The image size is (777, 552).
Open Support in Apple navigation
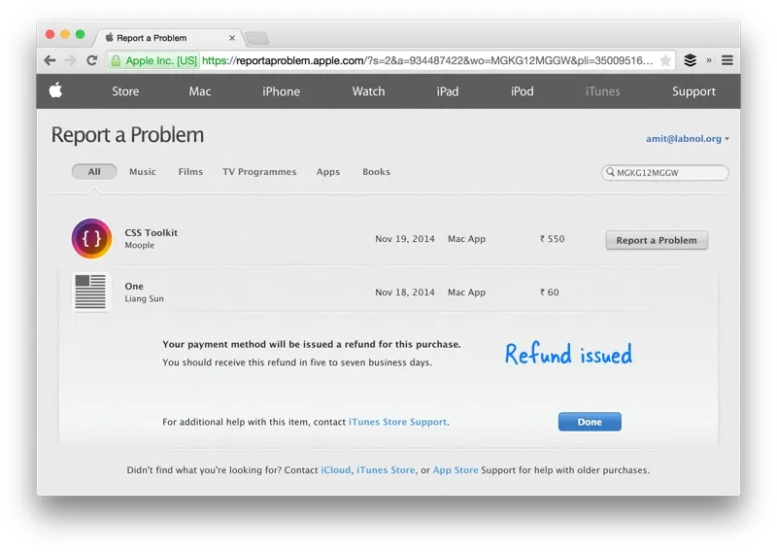pos(693,91)
